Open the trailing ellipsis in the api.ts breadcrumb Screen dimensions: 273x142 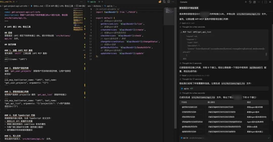116,6
